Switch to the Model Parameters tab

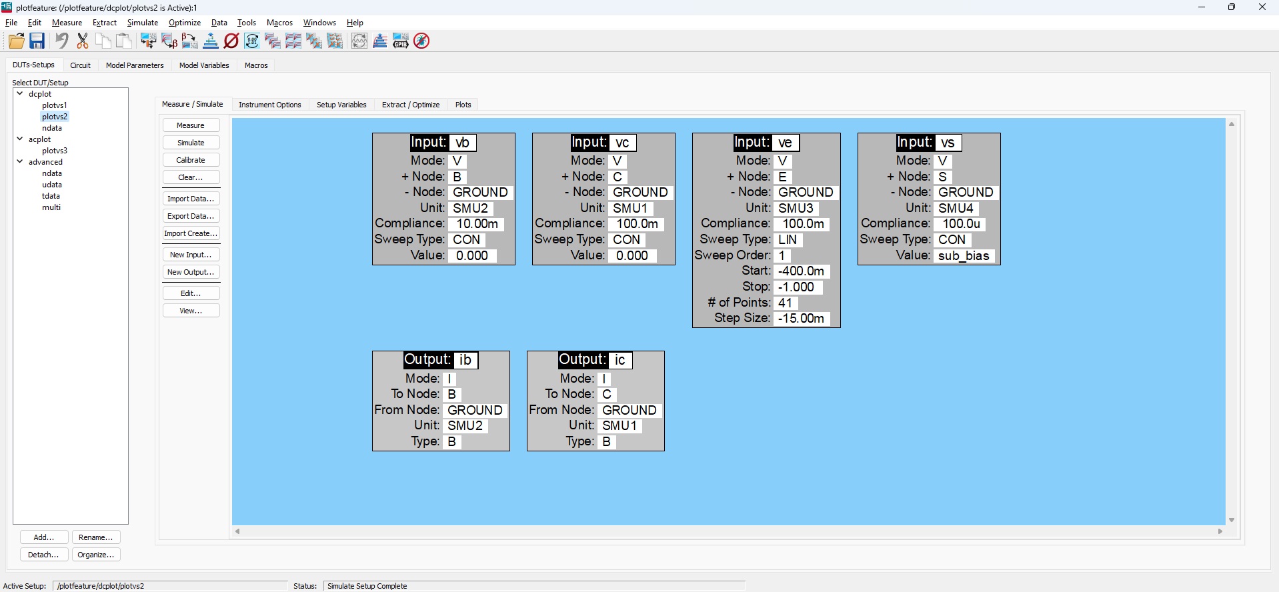pyautogui.click(x=135, y=65)
